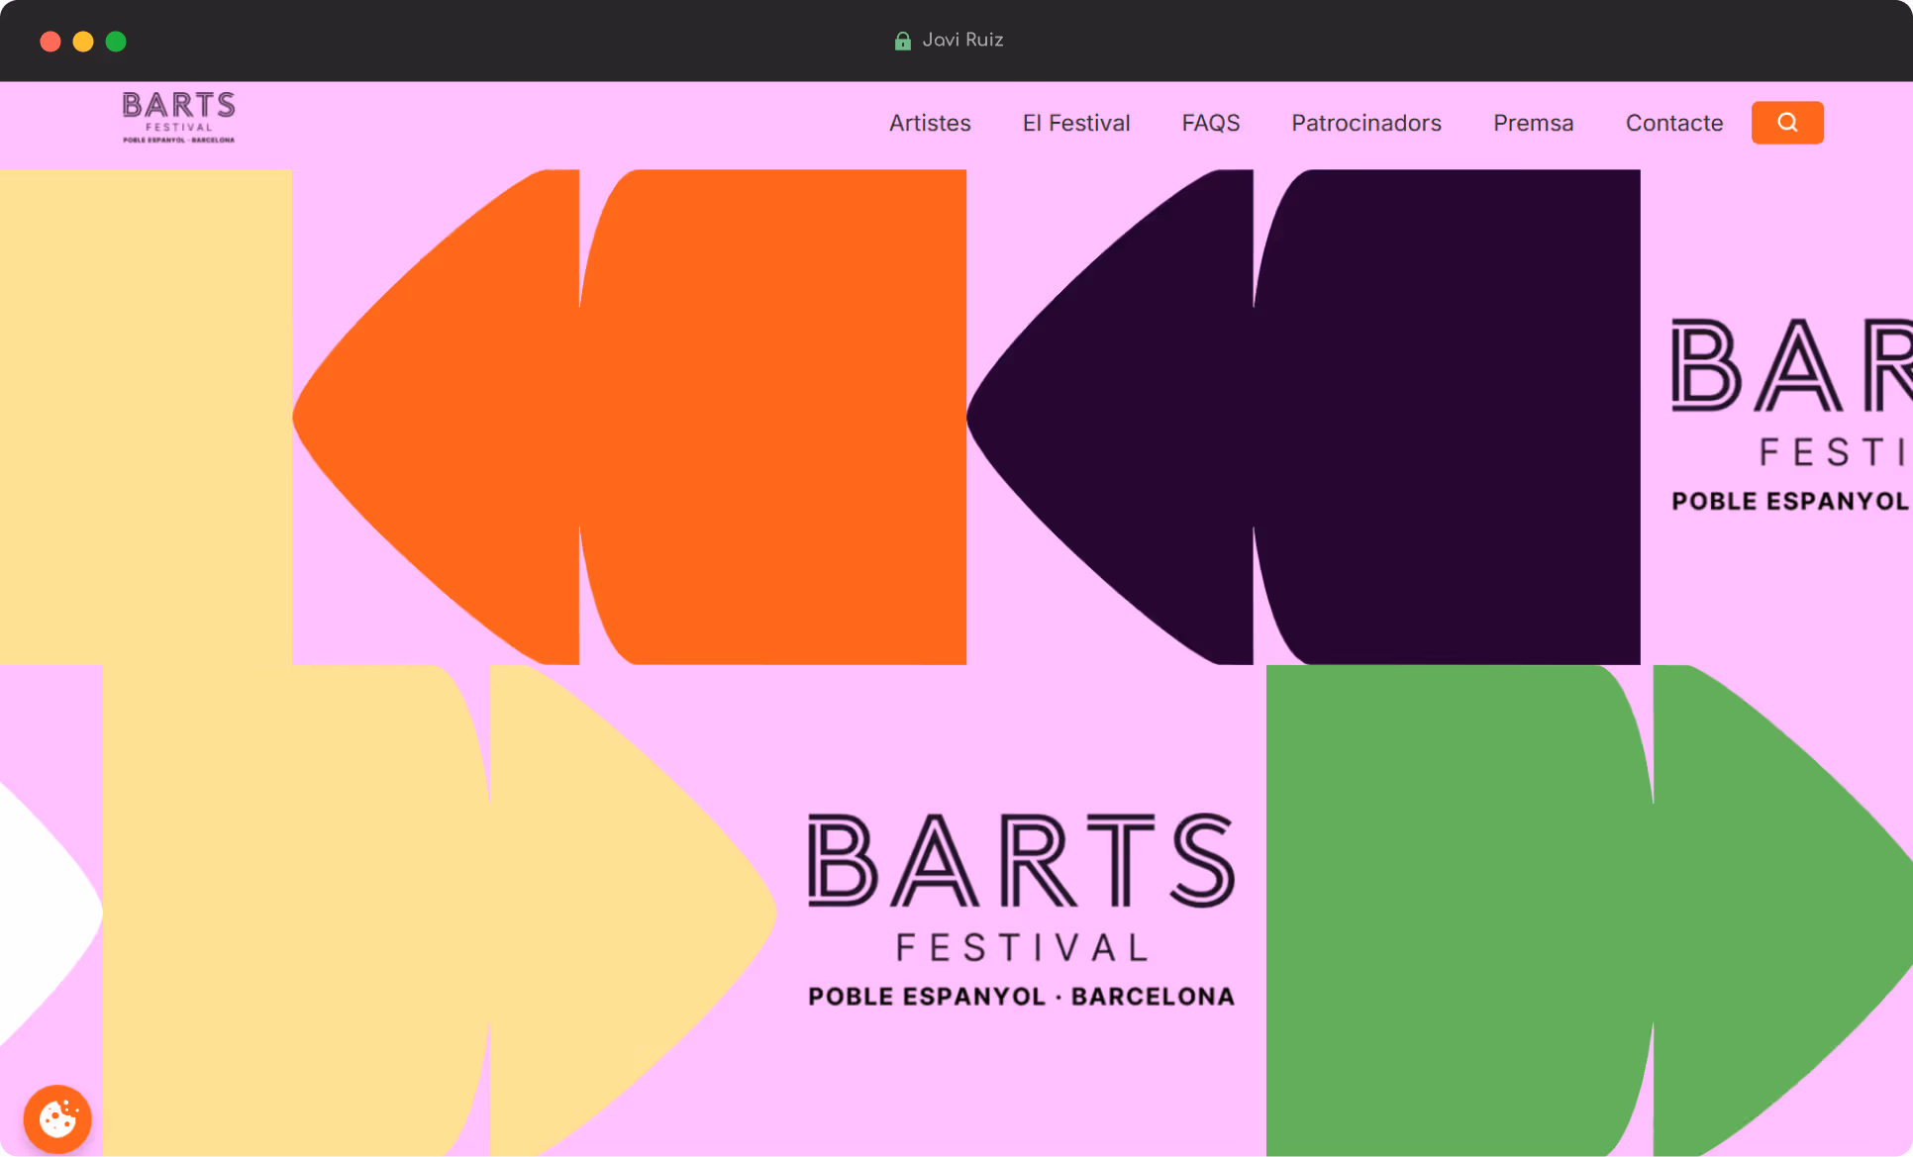The width and height of the screenshot is (1913, 1157).
Task: Click the orange search icon button
Action: click(x=1786, y=123)
